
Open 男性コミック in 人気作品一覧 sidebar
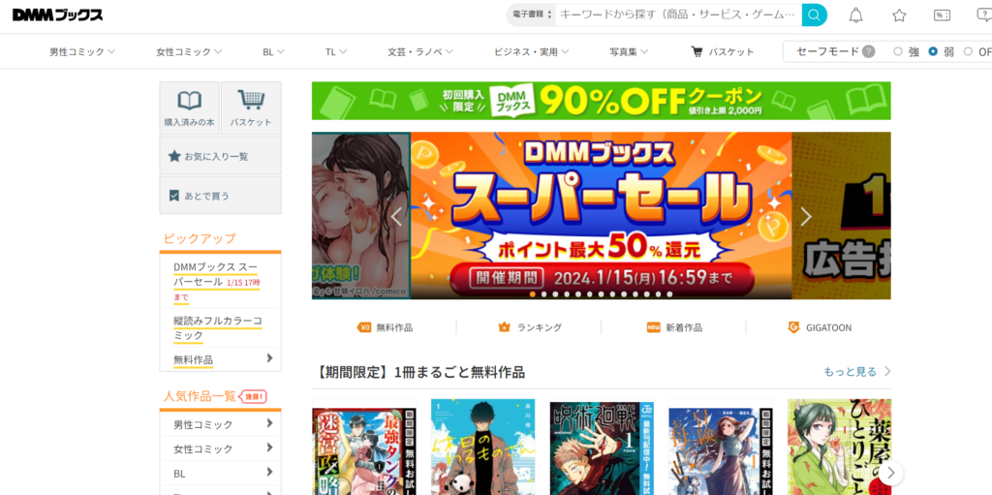(x=220, y=424)
